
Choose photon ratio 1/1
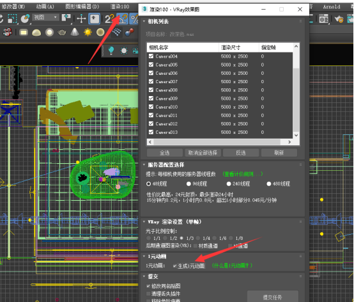click(148, 238)
